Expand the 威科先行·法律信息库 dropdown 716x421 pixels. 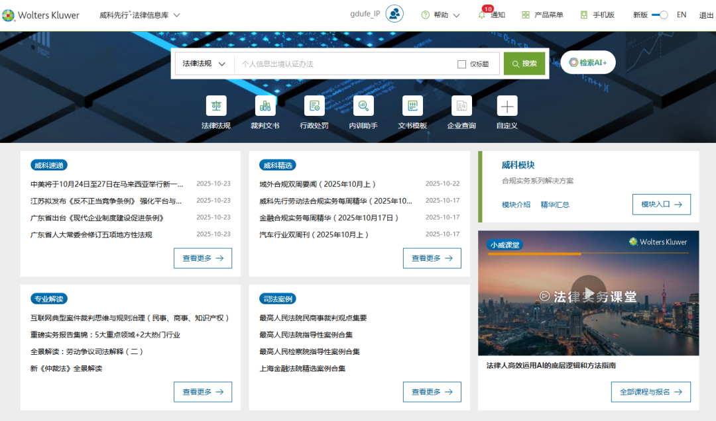click(140, 15)
